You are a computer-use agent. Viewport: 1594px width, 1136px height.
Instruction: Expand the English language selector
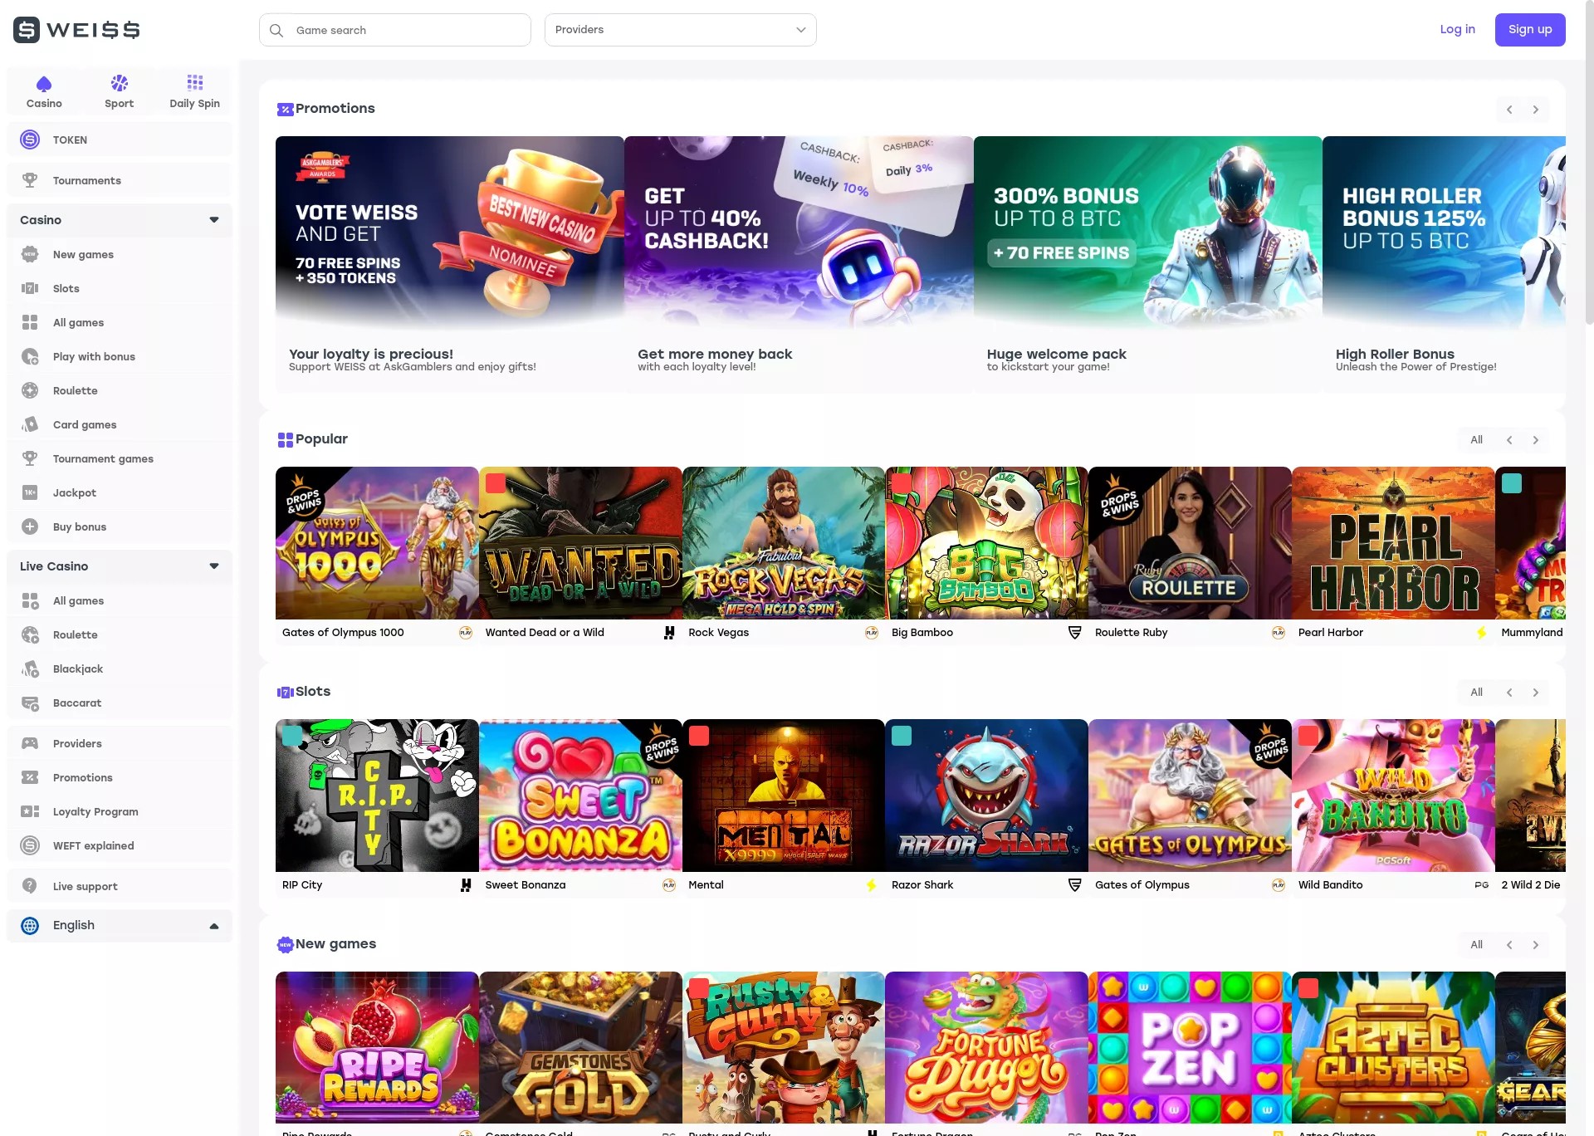click(x=214, y=926)
